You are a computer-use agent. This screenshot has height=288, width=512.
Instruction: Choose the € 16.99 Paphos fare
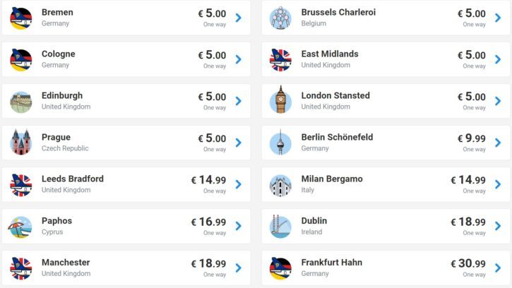[x=208, y=222]
